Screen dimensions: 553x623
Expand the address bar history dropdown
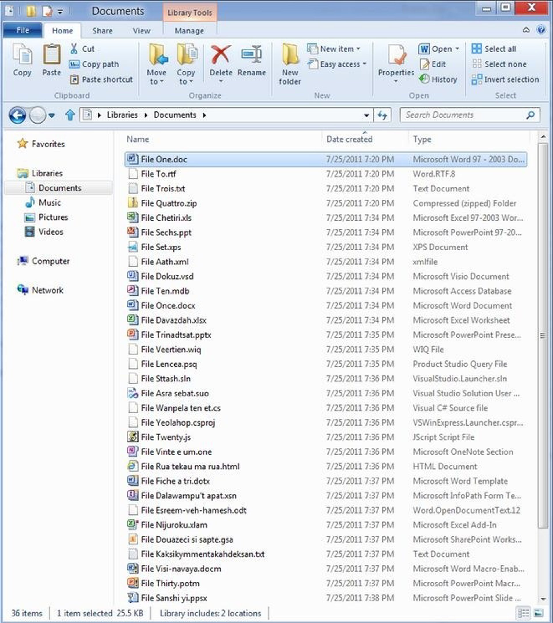366,115
